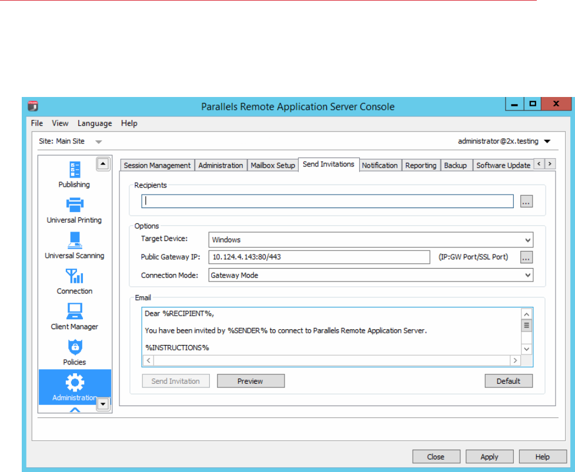Click the Apply button

[x=489, y=457]
